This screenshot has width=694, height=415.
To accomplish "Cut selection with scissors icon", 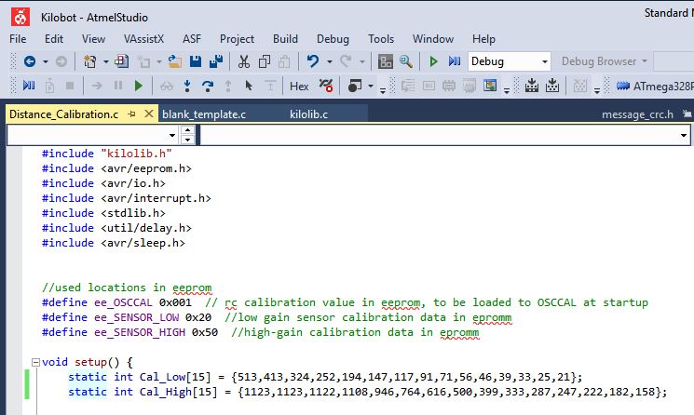I will [244, 61].
